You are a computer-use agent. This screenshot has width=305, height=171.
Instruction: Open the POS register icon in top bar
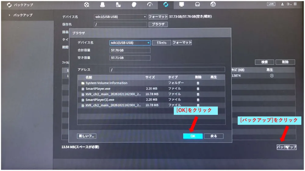[118, 5]
